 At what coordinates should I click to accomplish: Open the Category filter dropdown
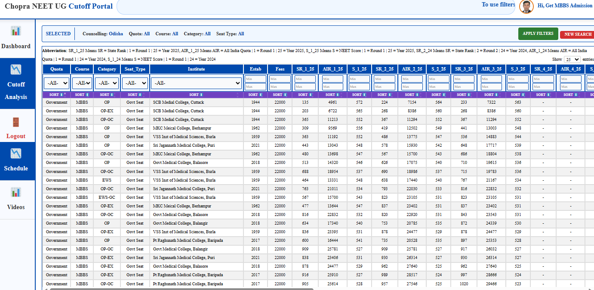[107, 83]
